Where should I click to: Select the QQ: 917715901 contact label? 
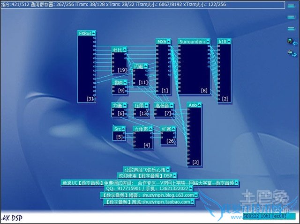point(149,188)
